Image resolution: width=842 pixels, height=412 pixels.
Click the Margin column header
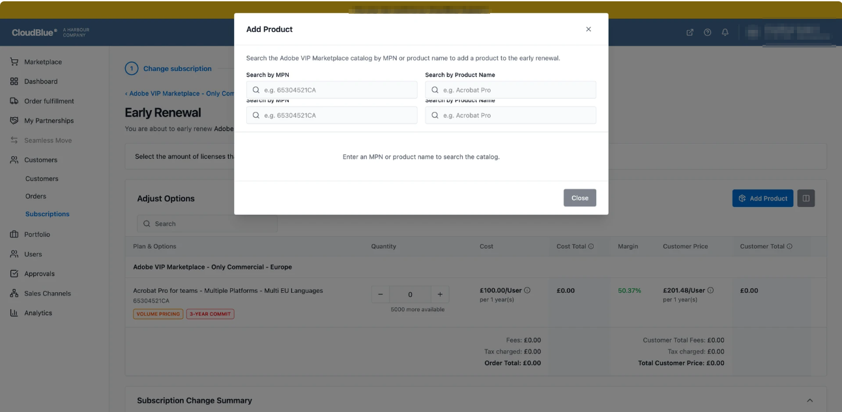(628, 247)
